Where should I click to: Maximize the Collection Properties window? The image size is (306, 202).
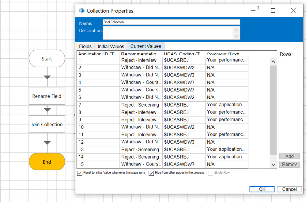(273, 11)
